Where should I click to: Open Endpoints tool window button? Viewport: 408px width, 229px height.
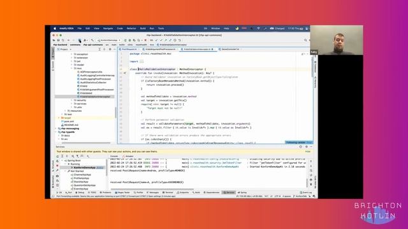point(183,192)
